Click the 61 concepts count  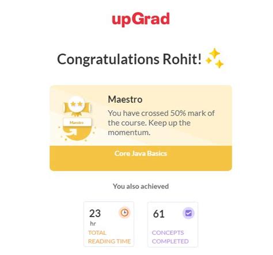pos(159,214)
